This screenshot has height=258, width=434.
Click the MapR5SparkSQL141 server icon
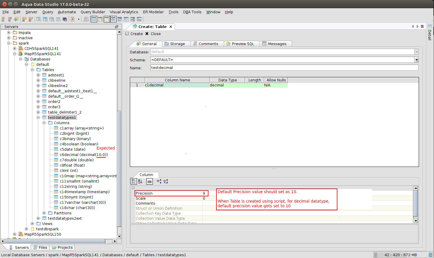[x=21, y=54]
